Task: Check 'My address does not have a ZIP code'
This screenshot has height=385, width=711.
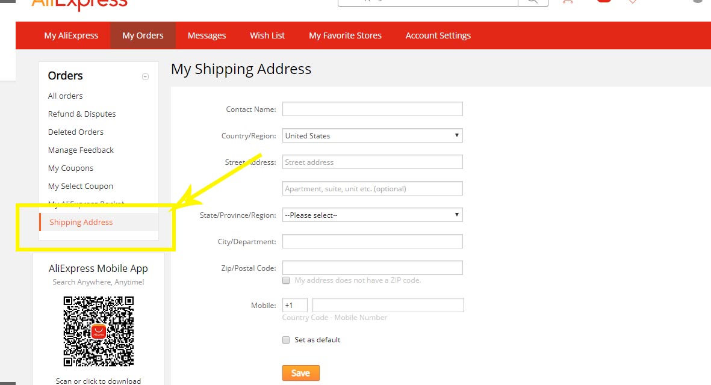Action: click(x=286, y=280)
